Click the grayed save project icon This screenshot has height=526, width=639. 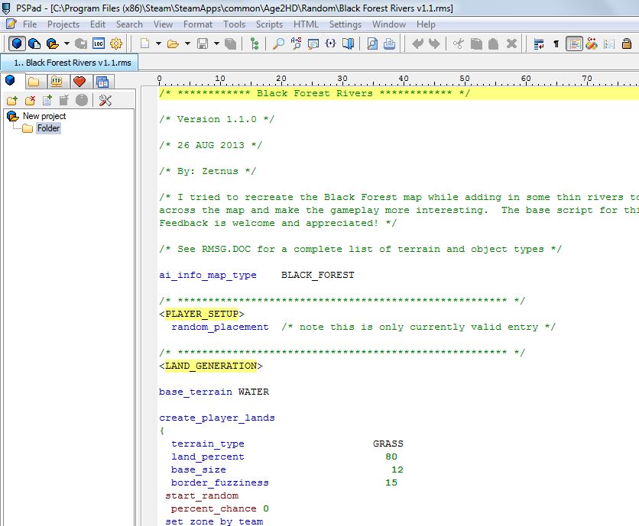click(x=81, y=44)
